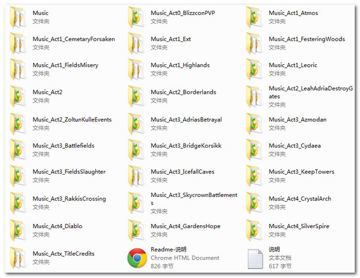Open the Music_Act3_BridgeKorsikk folder icon

click(136, 150)
